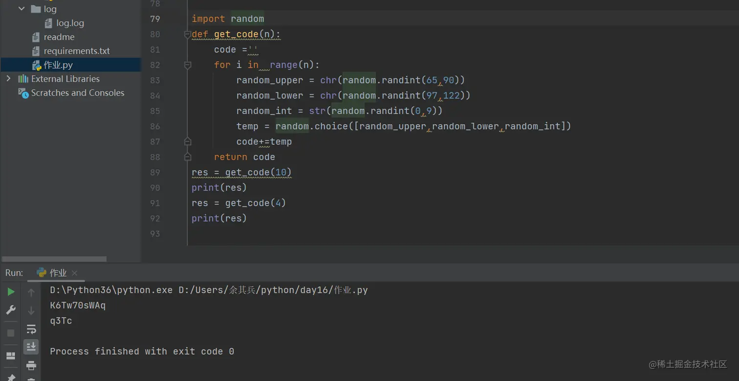Restore the Run panel layout icon
The width and height of the screenshot is (739, 381).
(11, 356)
